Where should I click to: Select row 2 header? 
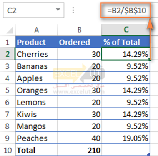(x=7, y=54)
